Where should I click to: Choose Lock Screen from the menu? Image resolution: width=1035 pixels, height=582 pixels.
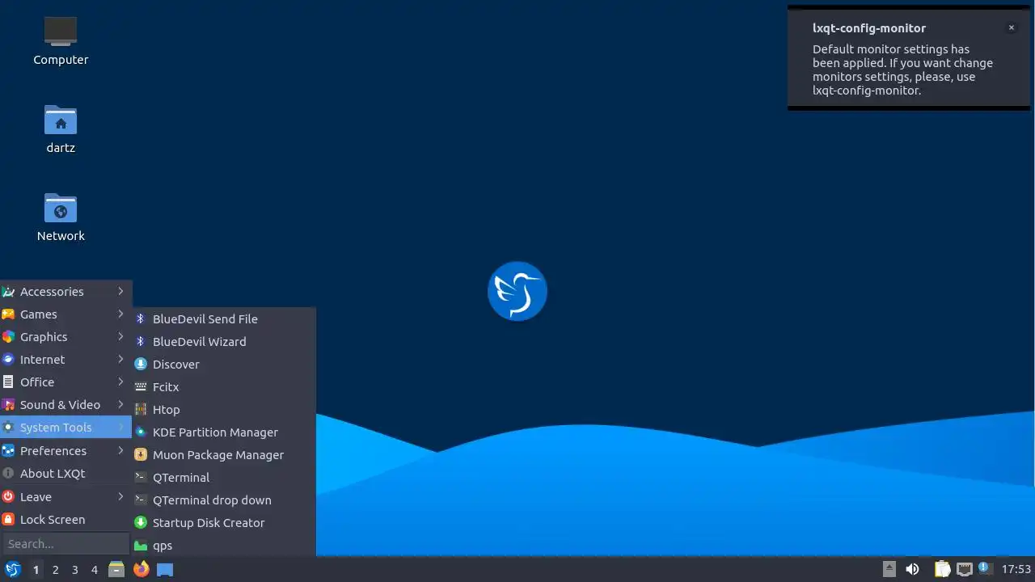tap(65, 519)
